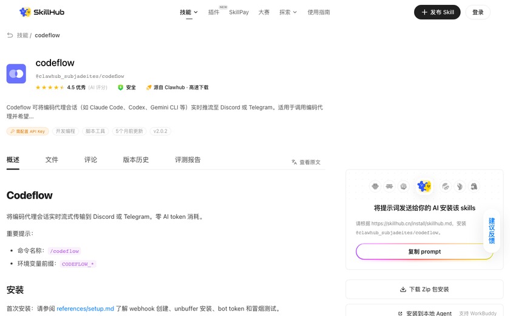This screenshot has width=510, height=316.
Task: Switch to the 版本历史 tab
Action: [136, 160]
